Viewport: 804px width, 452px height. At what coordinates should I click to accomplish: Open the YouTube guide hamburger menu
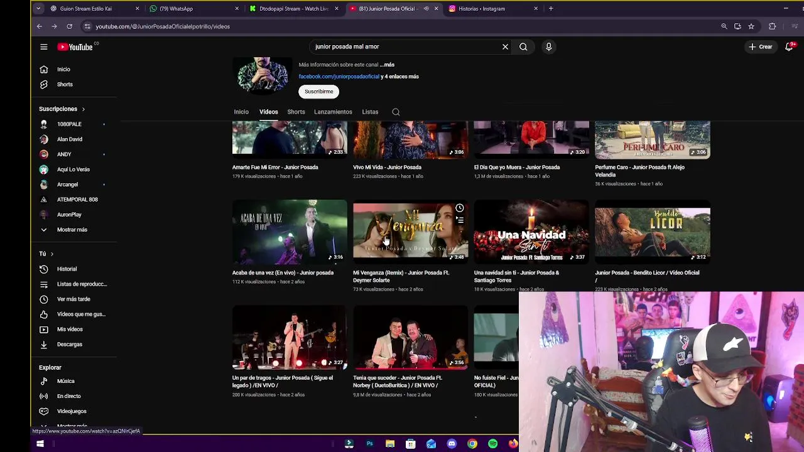point(43,47)
